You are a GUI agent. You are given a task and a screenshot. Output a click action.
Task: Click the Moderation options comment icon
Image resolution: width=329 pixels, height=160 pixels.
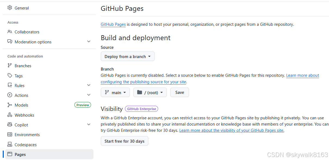(10, 42)
